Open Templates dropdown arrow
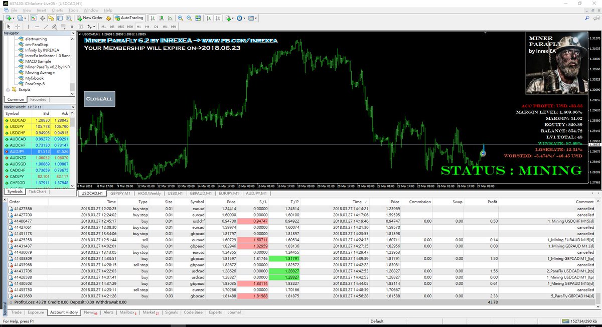 coord(256,18)
